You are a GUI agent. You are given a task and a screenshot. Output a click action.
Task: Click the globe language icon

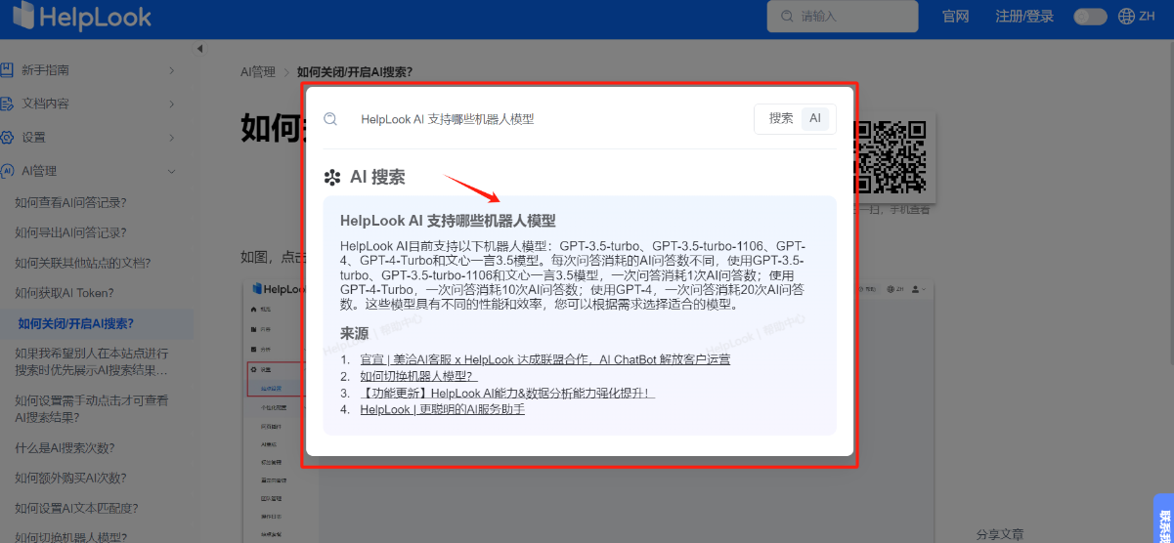tap(1126, 17)
